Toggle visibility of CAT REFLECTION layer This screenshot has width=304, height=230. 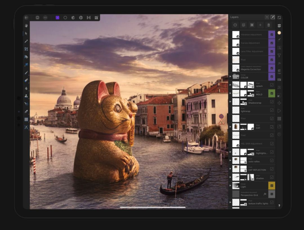pos(272,169)
